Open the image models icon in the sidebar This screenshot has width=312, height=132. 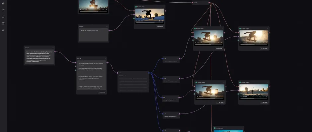click(3, 10)
